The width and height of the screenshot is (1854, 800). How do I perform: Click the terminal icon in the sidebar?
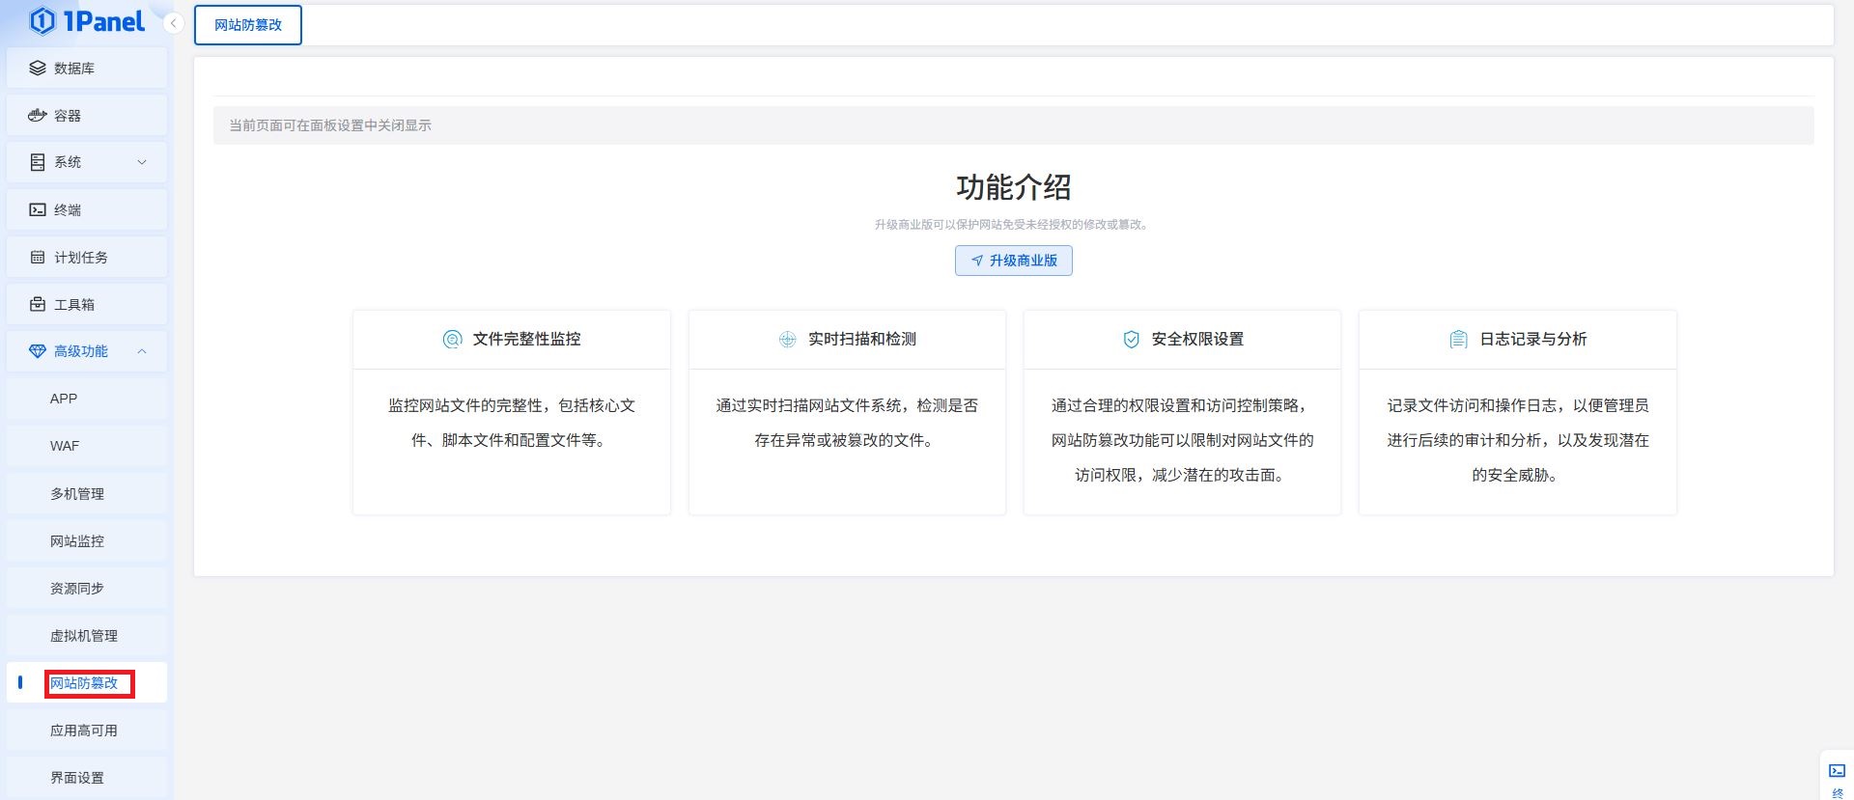[38, 209]
